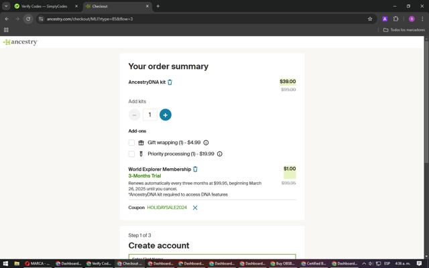
Task: View site information icon in address bar
Action: coord(41,19)
